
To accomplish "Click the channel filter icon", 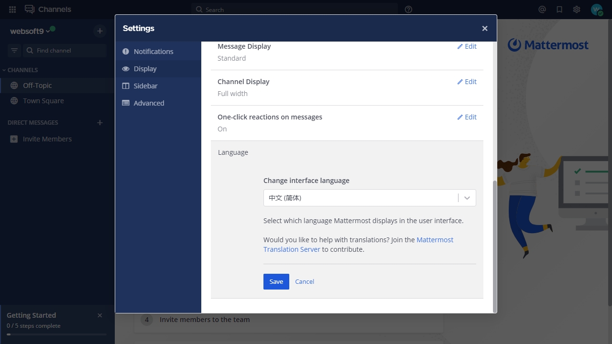I will [x=14, y=50].
